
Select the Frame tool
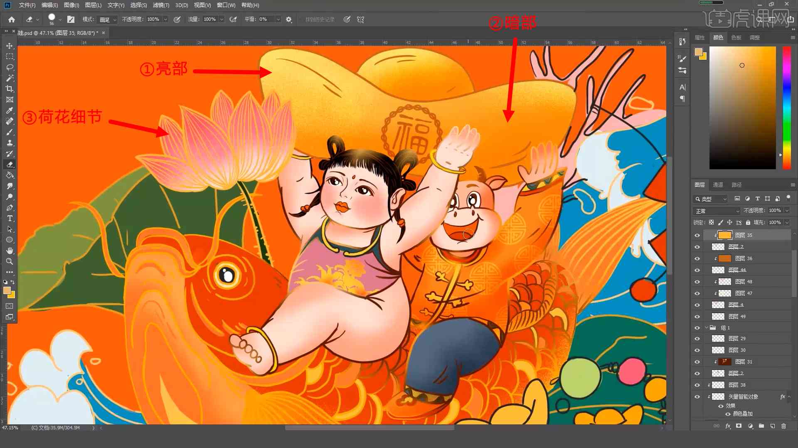pos(10,100)
